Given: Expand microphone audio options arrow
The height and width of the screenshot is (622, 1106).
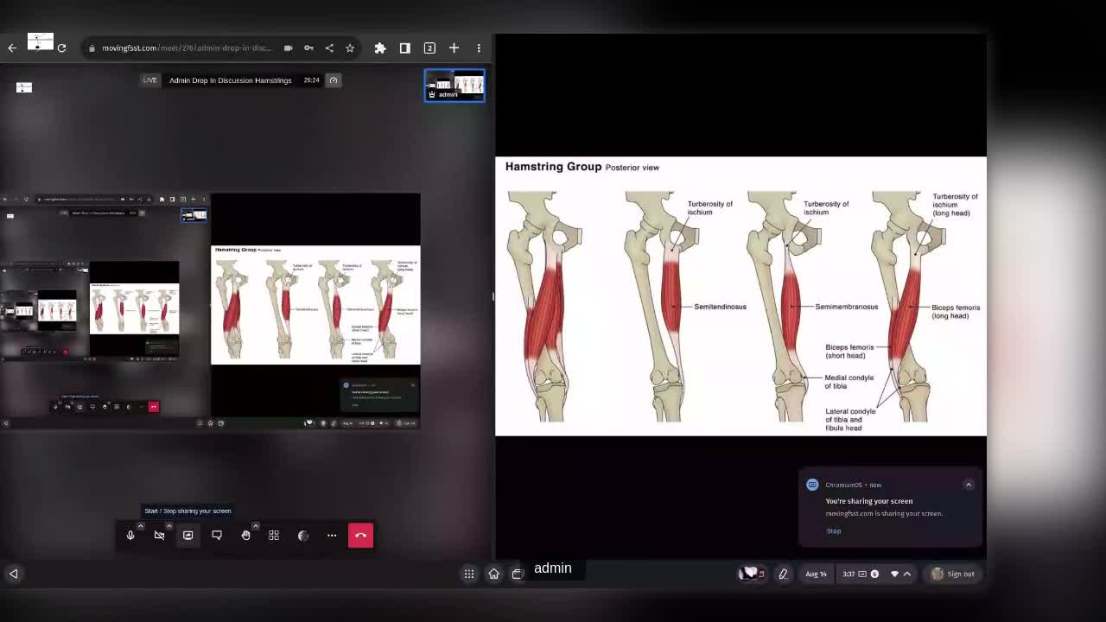Looking at the screenshot, I should 140,526.
